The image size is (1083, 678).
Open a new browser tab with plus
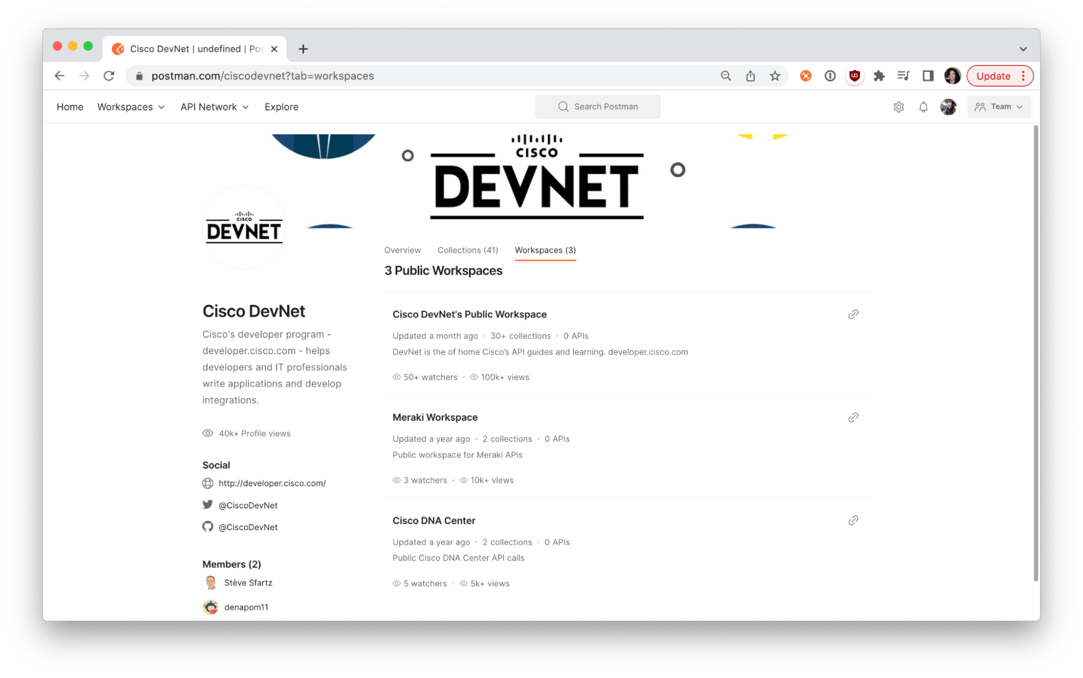point(303,49)
